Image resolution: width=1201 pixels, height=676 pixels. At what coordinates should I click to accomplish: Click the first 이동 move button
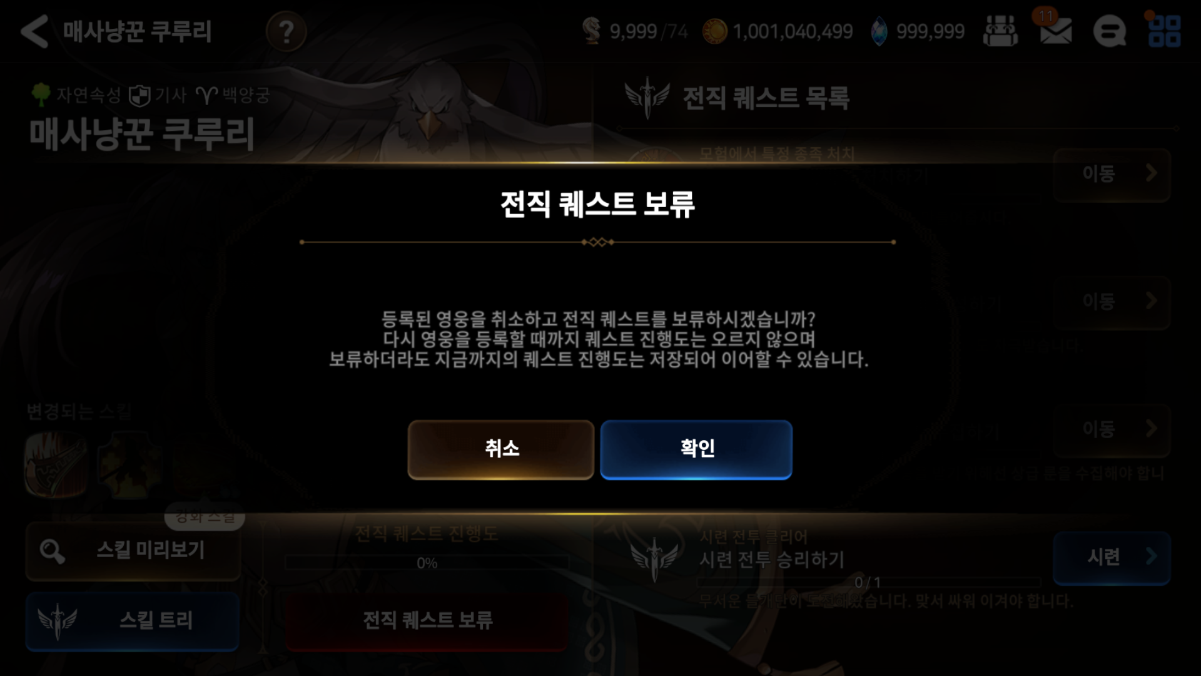[1112, 174]
